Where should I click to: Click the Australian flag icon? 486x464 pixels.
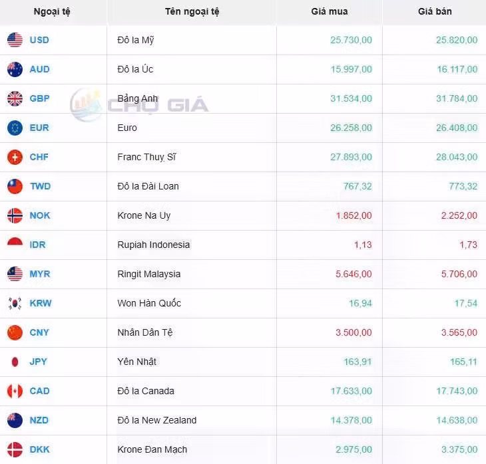[x=15, y=69]
